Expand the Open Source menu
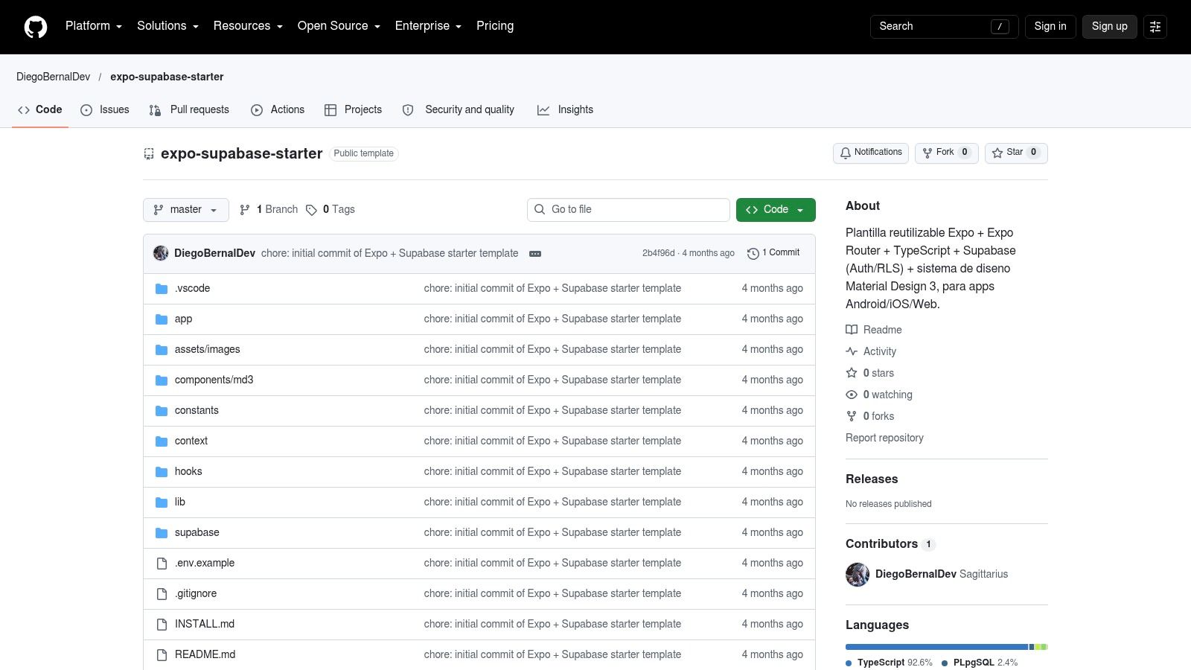This screenshot has height=670, width=1191. click(x=339, y=26)
